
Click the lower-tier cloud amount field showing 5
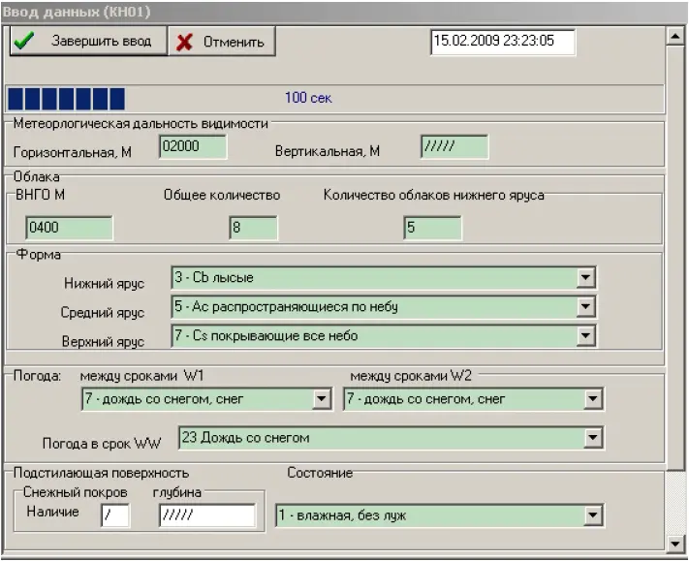[x=432, y=228]
